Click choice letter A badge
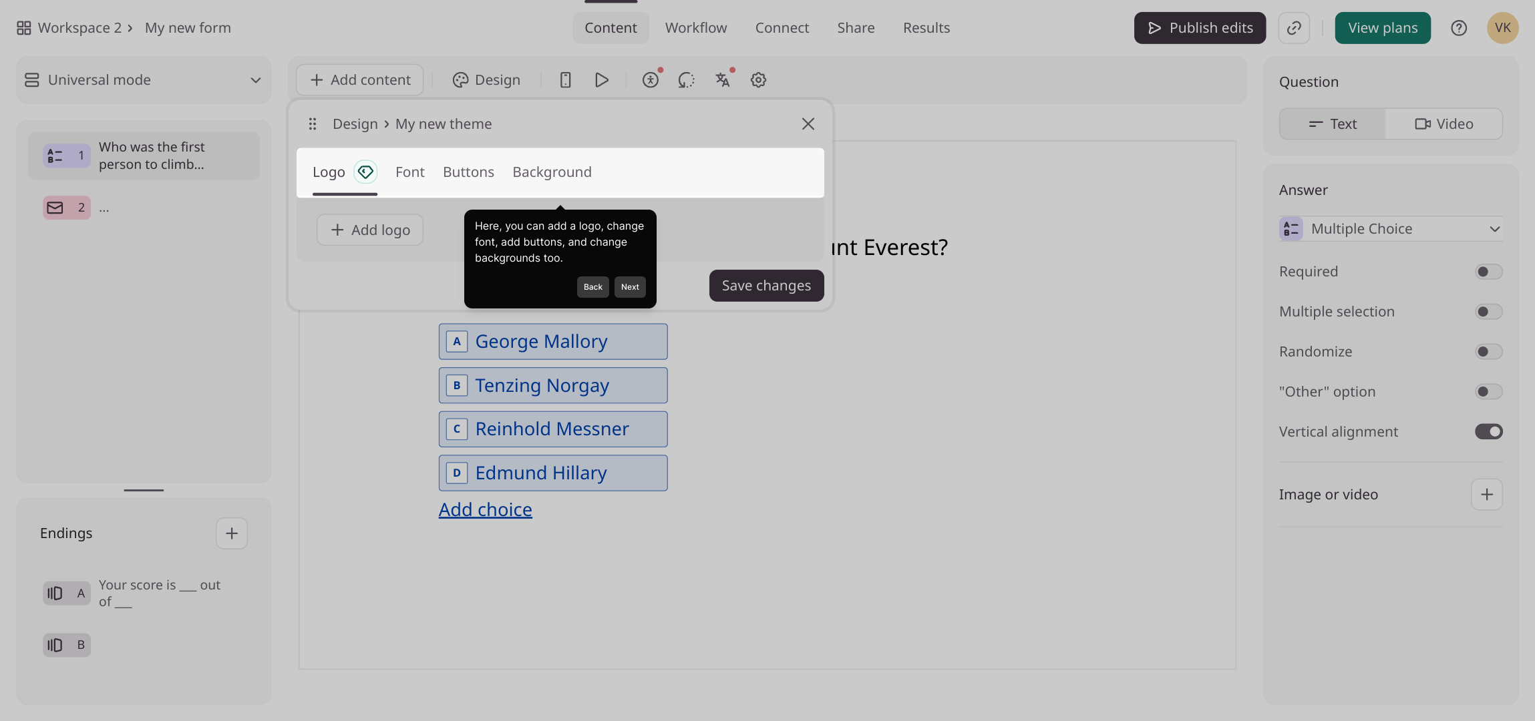 coord(457,342)
